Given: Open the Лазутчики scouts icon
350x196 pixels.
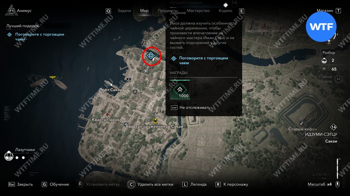Looking at the screenshot, I should [x=9, y=156].
